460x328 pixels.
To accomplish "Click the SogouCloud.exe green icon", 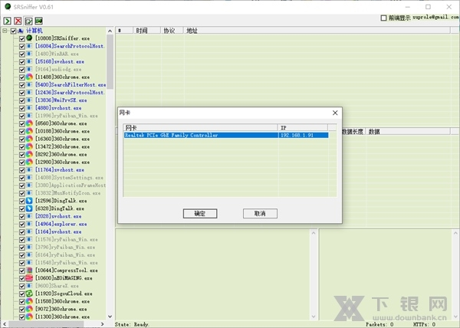I will [30, 294].
